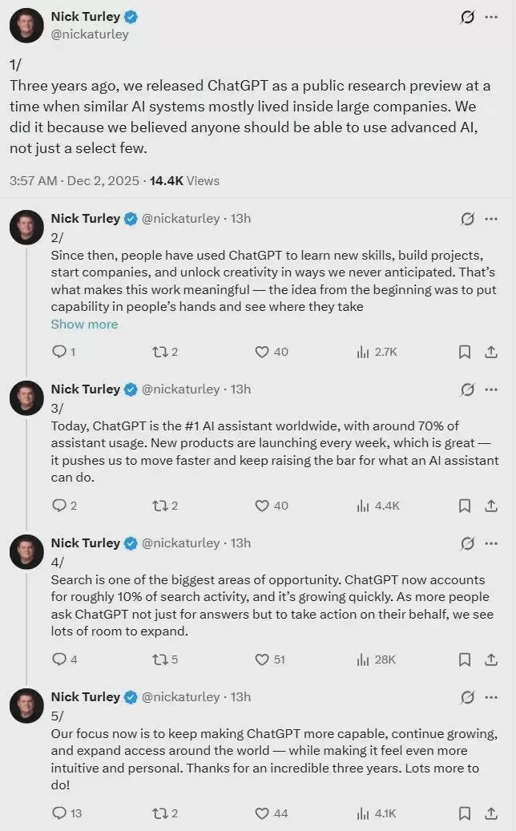
Task: Click the Grok icon on tweet 4/
Action: 468,543
